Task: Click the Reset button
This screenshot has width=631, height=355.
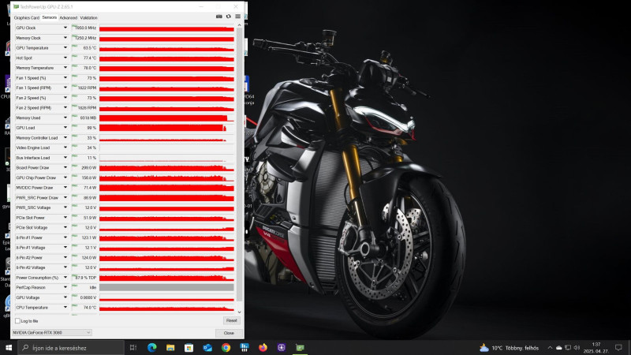Action: pos(231,320)
